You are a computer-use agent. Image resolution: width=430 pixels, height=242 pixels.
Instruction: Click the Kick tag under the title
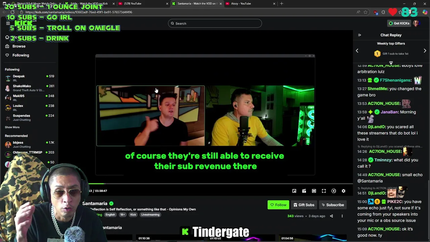(x=133, y=215)
